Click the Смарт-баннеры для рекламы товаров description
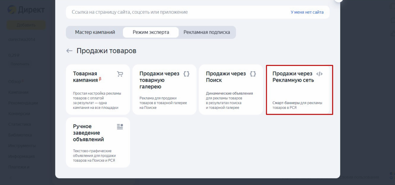The image size is (395, 185). tap(297, 105)
